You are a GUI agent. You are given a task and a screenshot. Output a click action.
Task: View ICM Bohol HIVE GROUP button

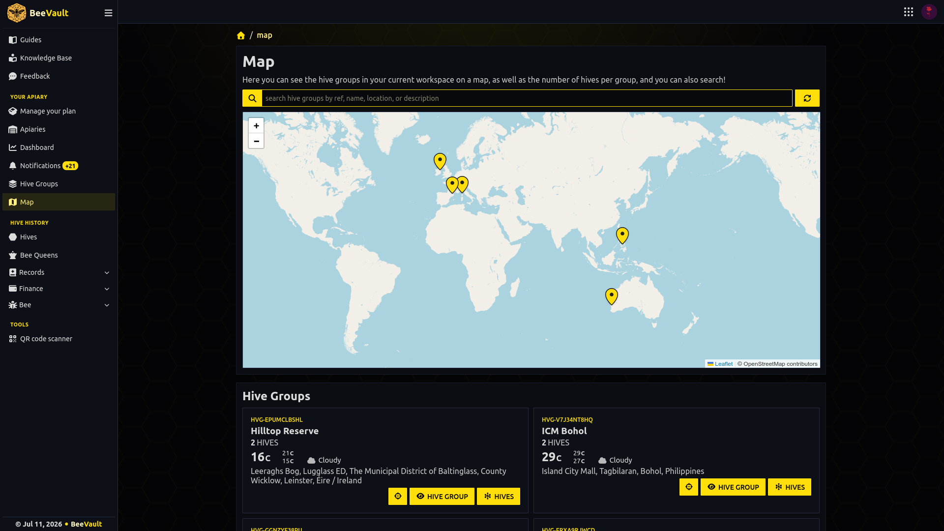(733, 487)
